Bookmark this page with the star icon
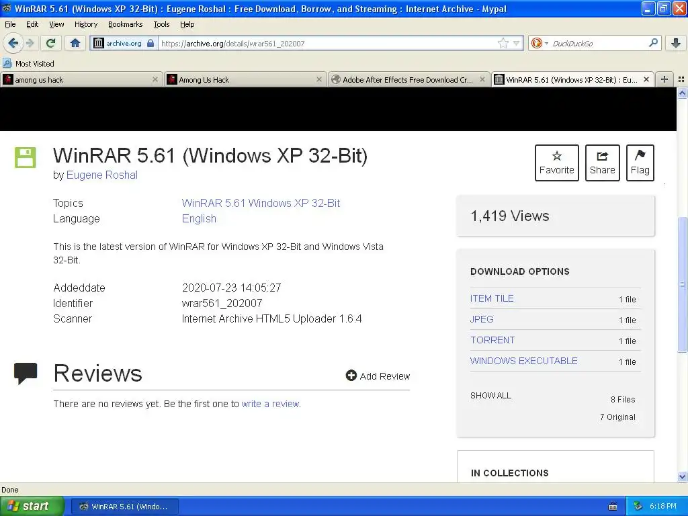 tap(503, 43)
